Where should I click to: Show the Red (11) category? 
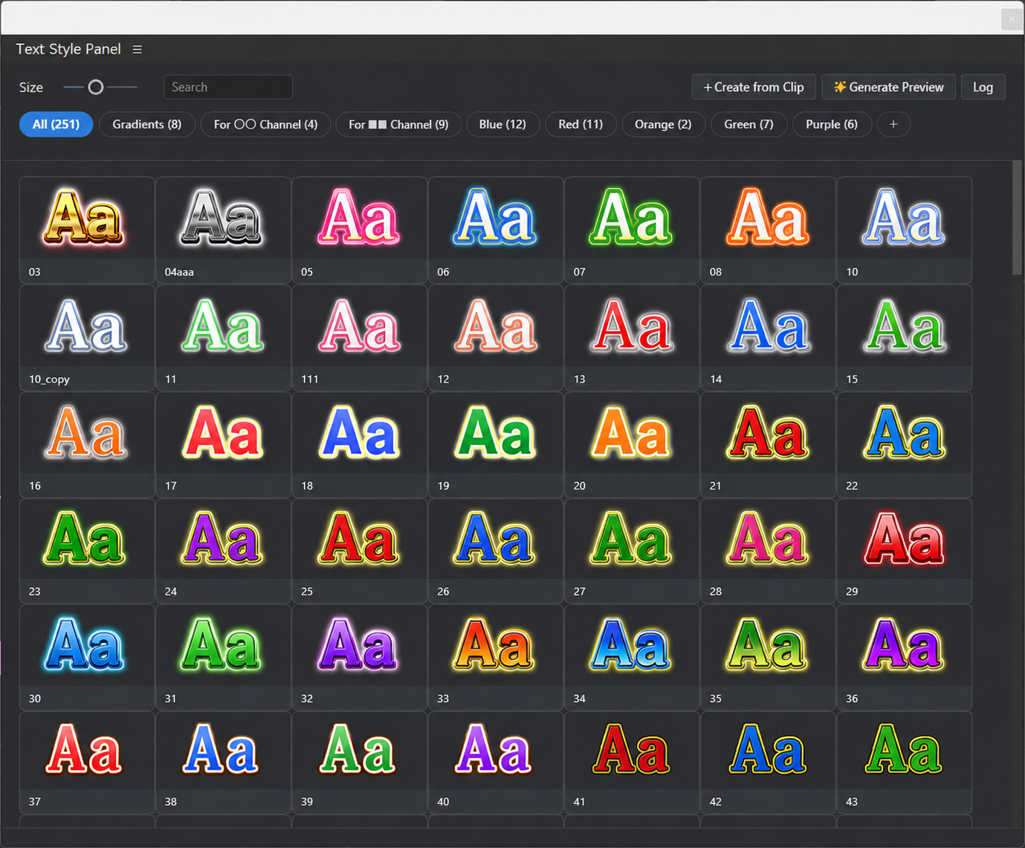pyautogui.click(x=581, y=124)
